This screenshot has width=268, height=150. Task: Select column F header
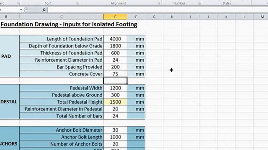[136, 17]
